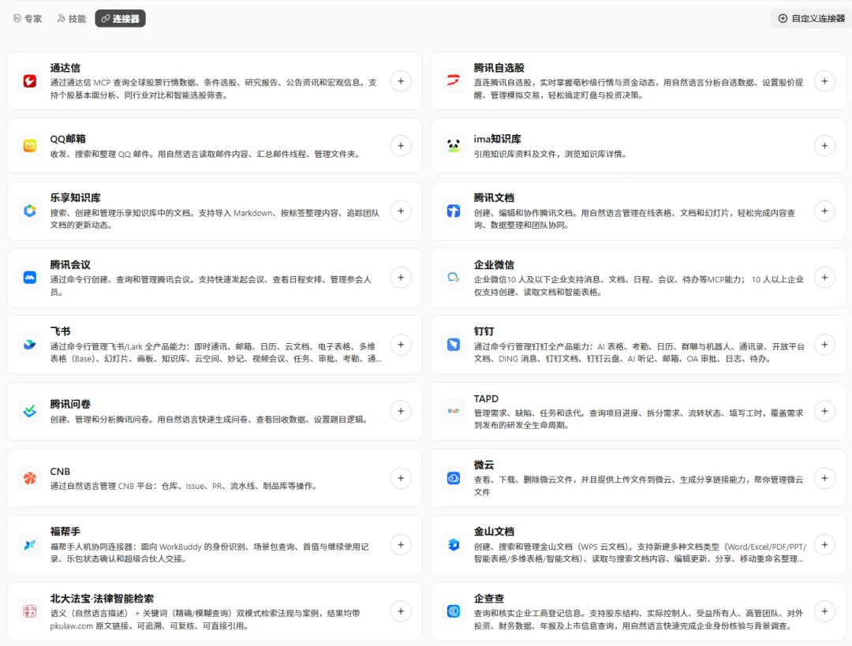This screenshot has height=646, width=852.
Task: Select the 连接器 tab
Action: tap(120, 18)
